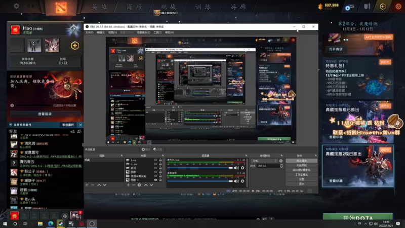Remove scene with minus icon
The height and width of the screenshot is (228, 405).
click(x=93, y=185)
